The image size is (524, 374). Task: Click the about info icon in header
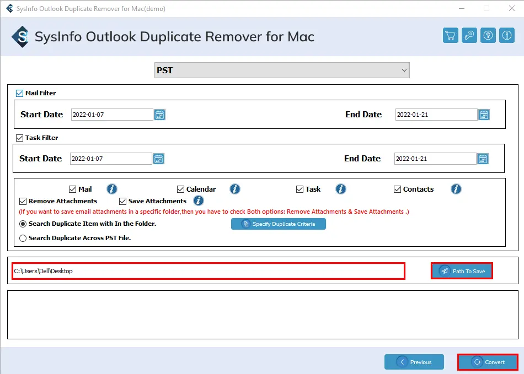506,35
